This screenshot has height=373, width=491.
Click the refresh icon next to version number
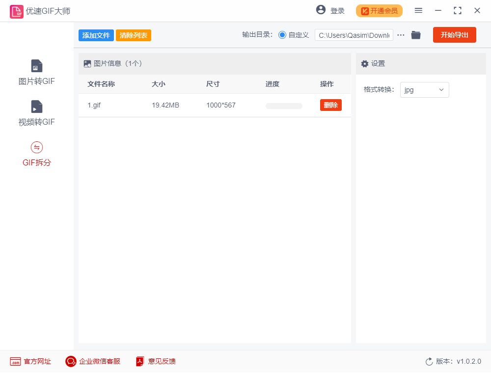tap(428, 361)
